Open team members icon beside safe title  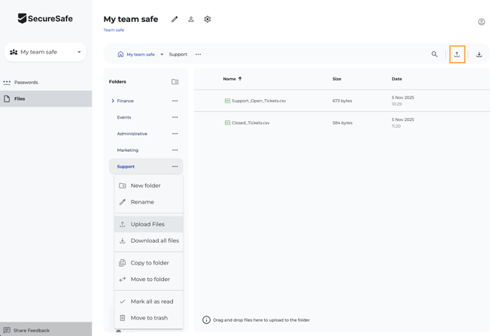point(191,20)
